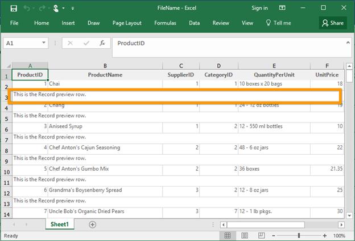
Task: Select the QuantityPerUnit header cell
Action: coord(274,75)
